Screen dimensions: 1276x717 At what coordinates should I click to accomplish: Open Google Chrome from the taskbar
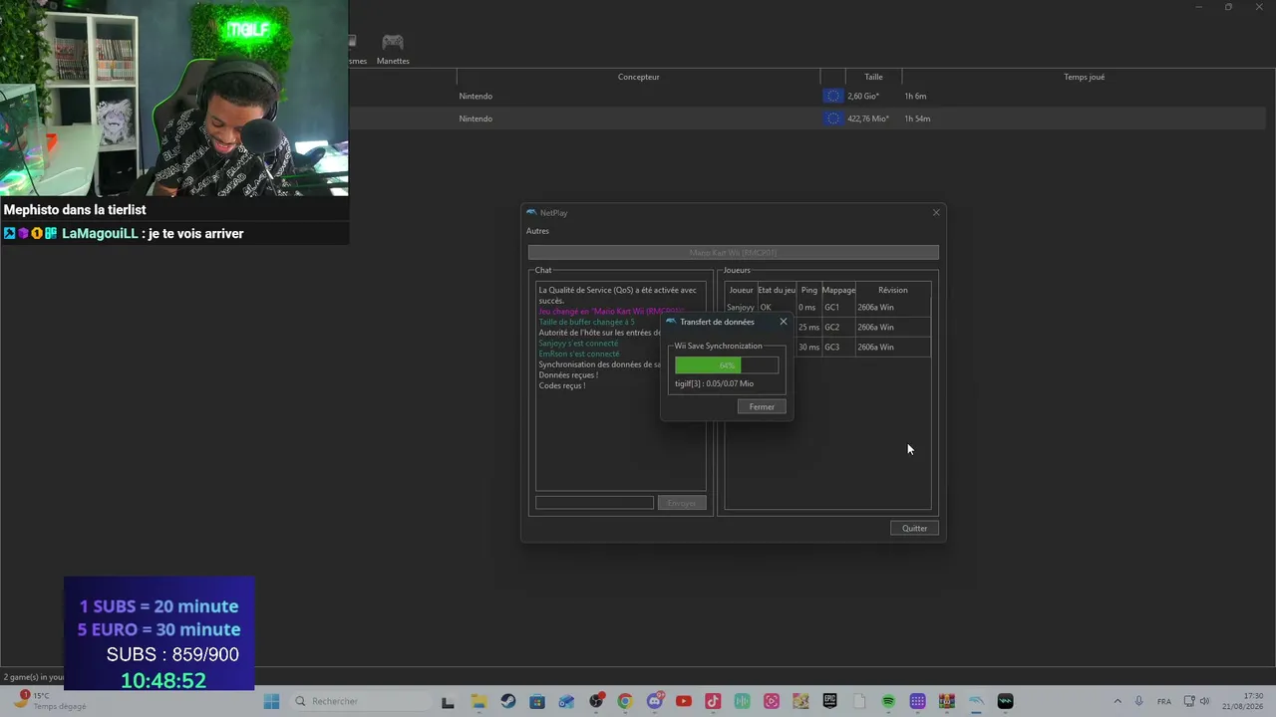[625, 701]
